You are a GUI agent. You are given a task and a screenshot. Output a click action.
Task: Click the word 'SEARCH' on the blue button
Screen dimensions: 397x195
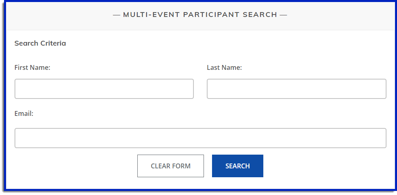tap(237, 166)
